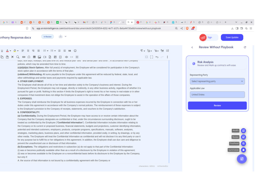Click the text style sparkle A icon

(x=162, y=51)
